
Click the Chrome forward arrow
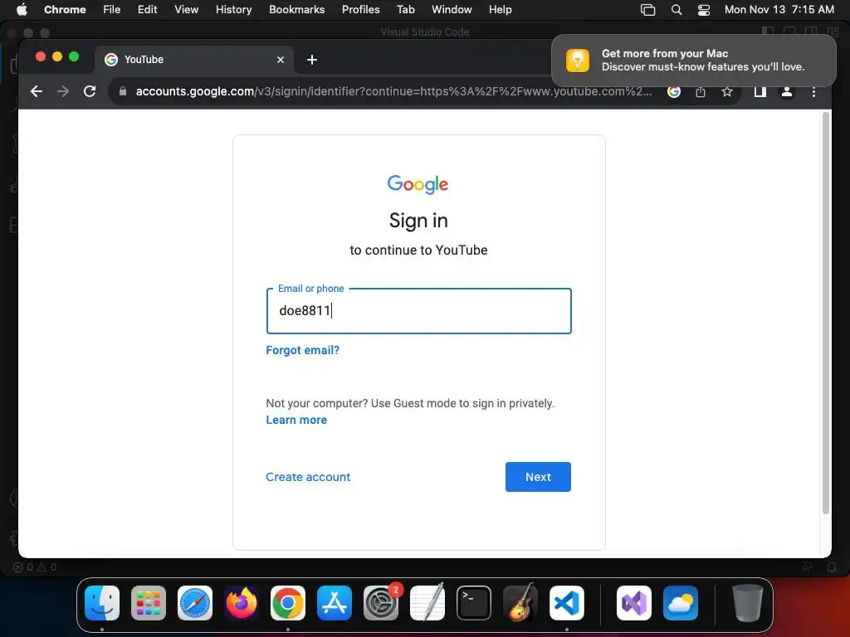[63, 91]
